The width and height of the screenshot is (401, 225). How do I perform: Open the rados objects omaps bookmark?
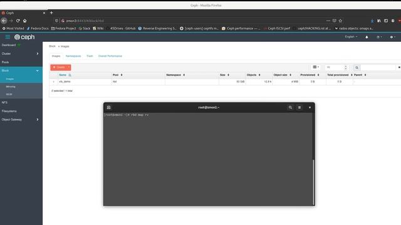click(353, 29)
